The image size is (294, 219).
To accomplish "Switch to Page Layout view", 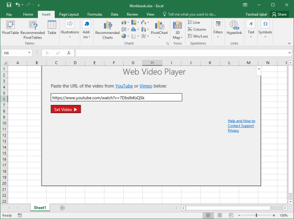I will pyautogui.click(x=219, y=215).
